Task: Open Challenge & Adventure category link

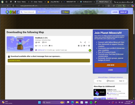Action: (116, 77)
